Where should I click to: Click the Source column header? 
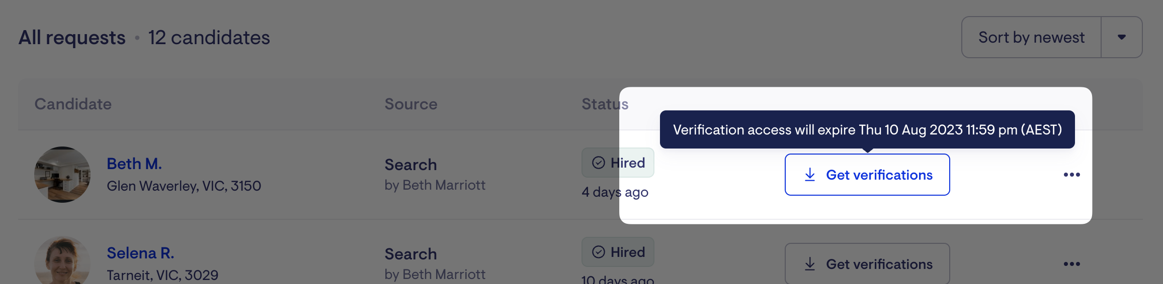pyautogui.click(x=411, y=104)
